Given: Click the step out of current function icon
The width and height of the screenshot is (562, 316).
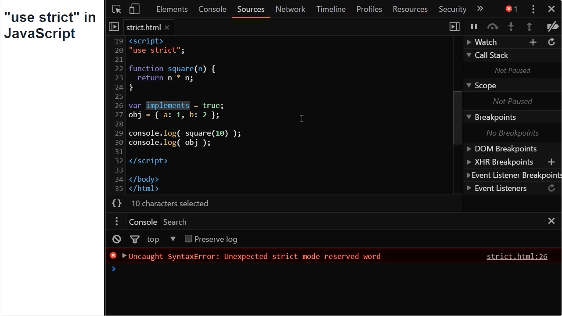Looking at the screenshot, I should pyautogui.click(x=530, y=26).
